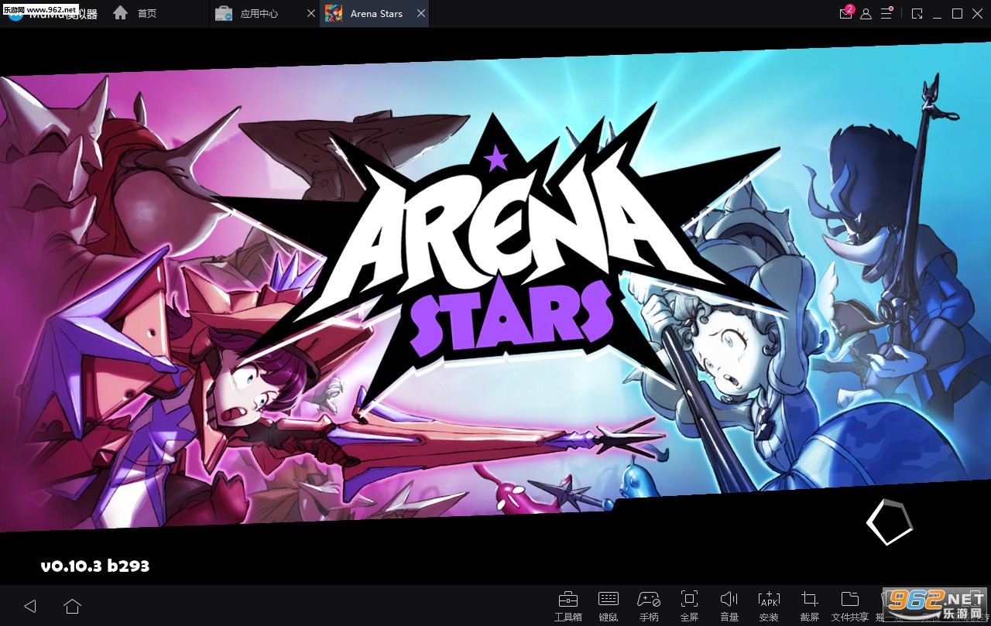The width and height of the screenshot is (991, 626).
Task: Open the user account profile
Action: pyautogui.click(x=866, y=14)
